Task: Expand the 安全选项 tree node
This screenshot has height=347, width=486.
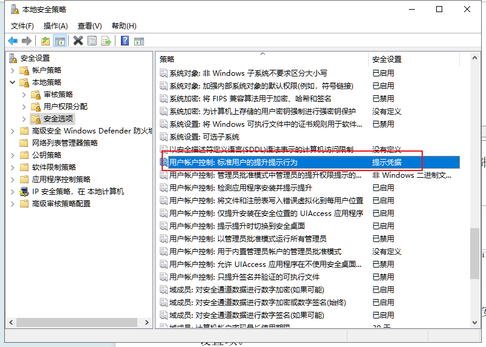Action: pos(24,118)
